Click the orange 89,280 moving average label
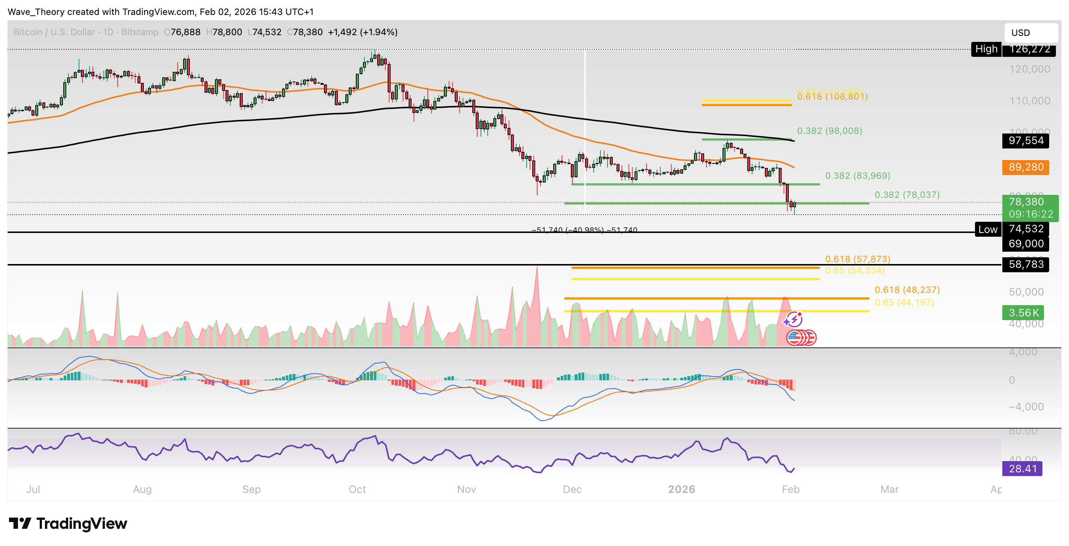1069x546 pixels. 1025,167
